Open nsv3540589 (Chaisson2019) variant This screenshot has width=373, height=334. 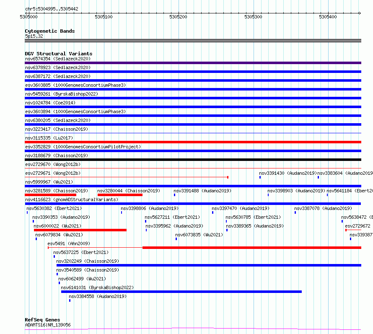pos(88,270)
